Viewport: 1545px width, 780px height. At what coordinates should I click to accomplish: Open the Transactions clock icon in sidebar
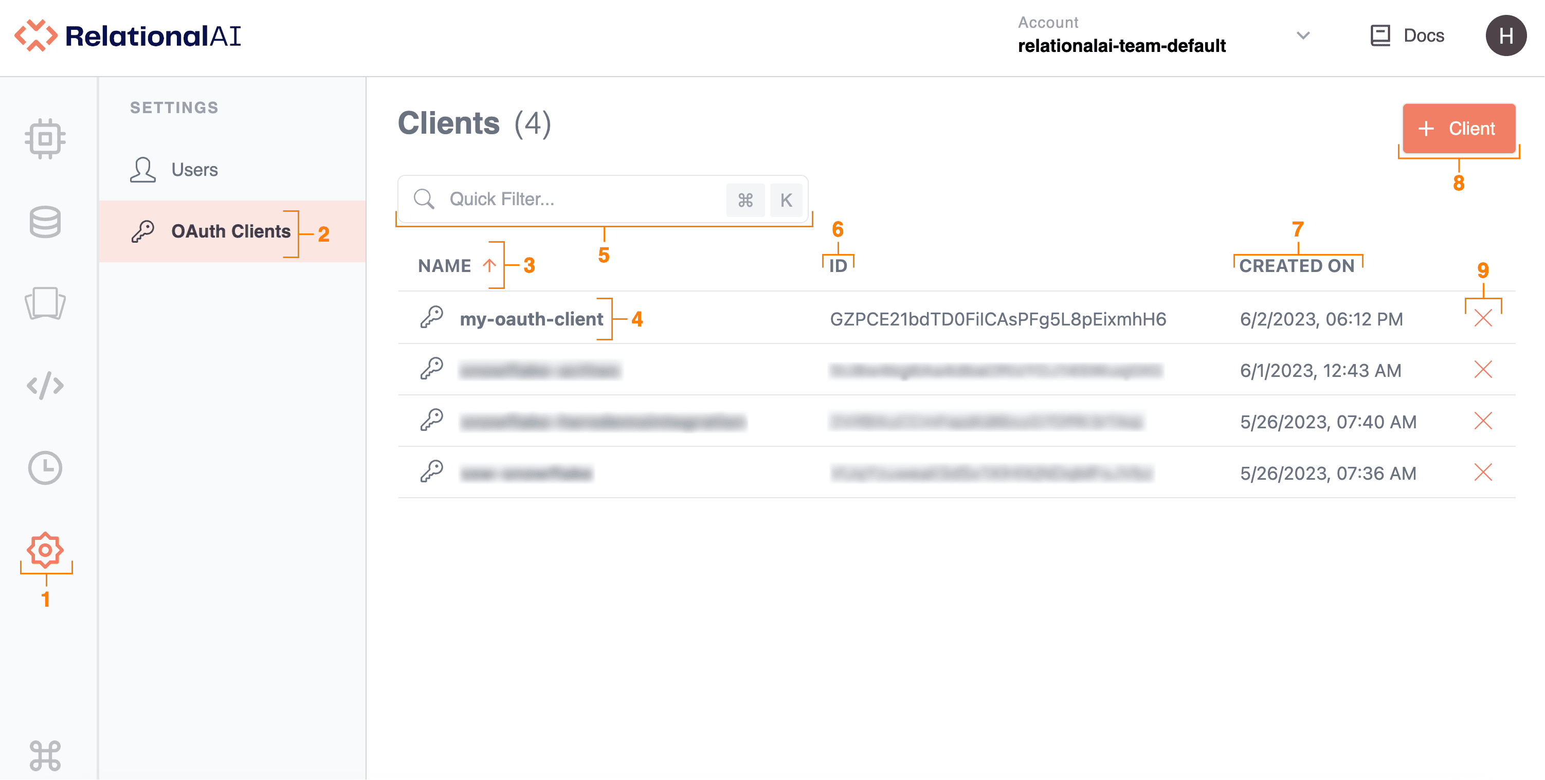[x=45, y=468]
